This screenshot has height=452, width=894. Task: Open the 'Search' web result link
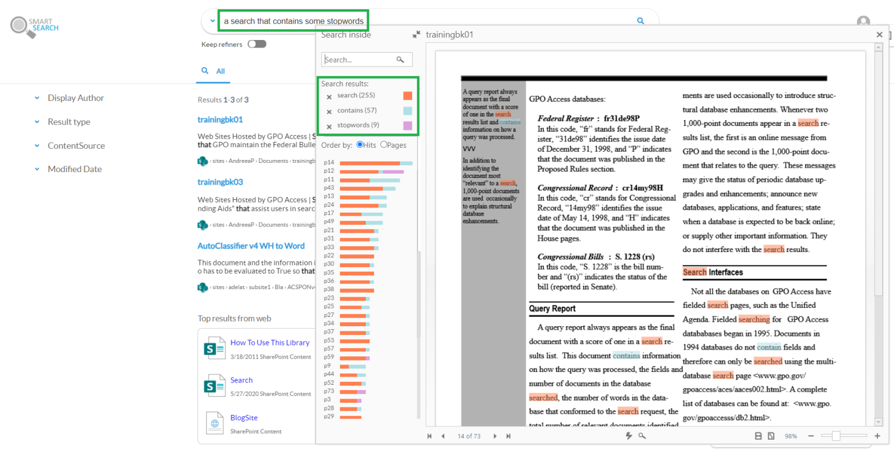pyautogui.click(x=241, y=380)
